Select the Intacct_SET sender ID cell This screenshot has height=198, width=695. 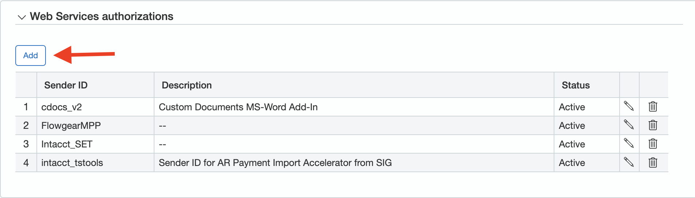pos(67,144)
